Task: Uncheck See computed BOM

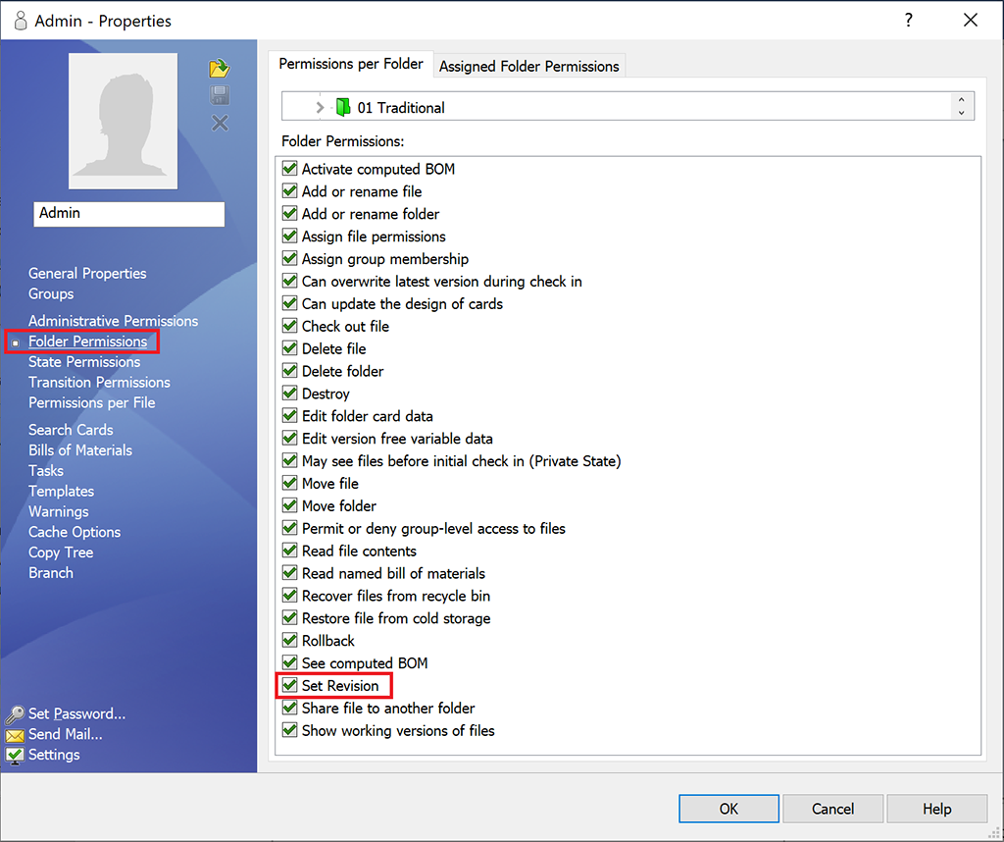Action: (x=289, y=662)
